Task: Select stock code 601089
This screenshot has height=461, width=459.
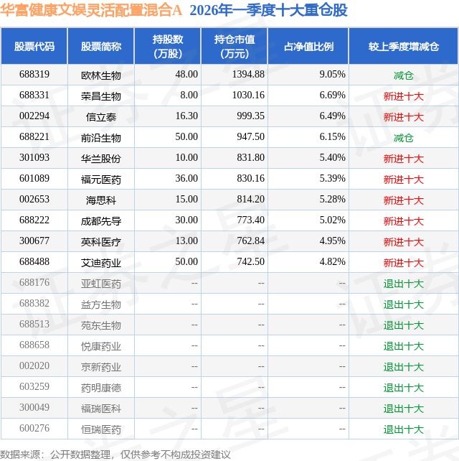Action: point(34,179)
